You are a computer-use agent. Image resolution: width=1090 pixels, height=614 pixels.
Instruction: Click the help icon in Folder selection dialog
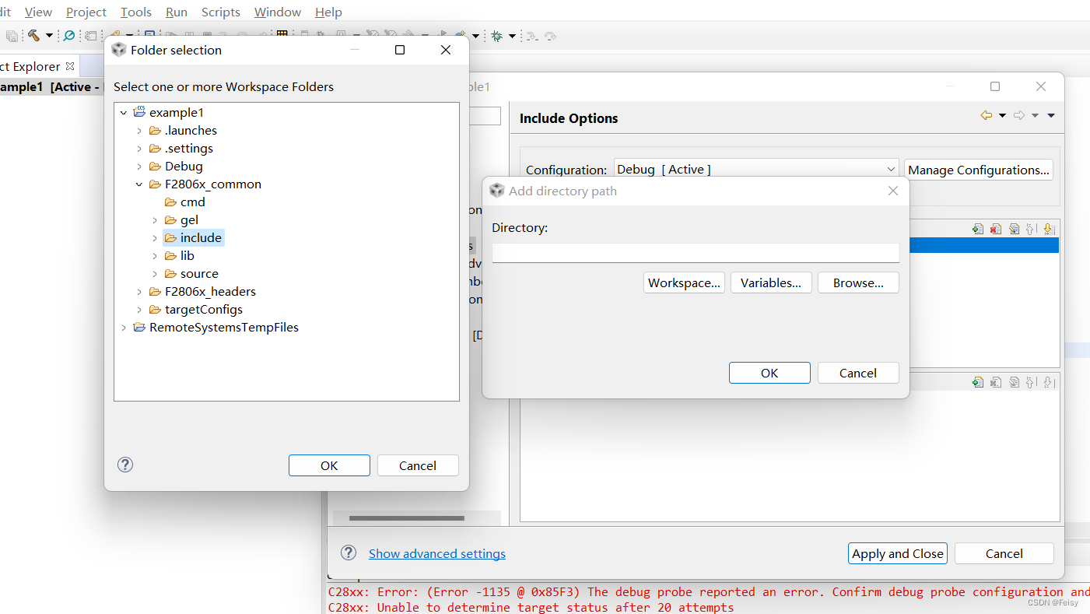click(x=125, y=465)
